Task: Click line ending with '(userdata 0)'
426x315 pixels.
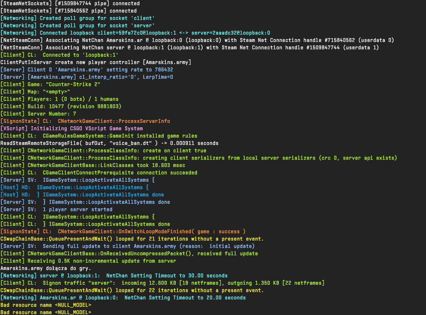Action: [197, 40]
